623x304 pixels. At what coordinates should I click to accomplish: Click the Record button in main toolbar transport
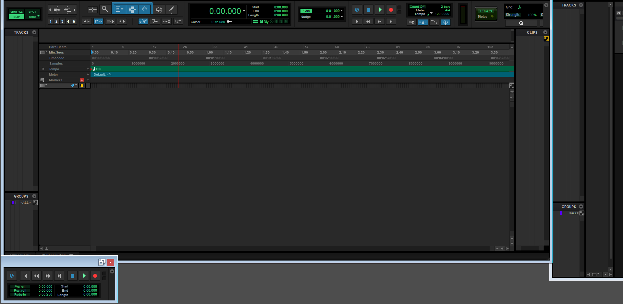tap(391, 10)
